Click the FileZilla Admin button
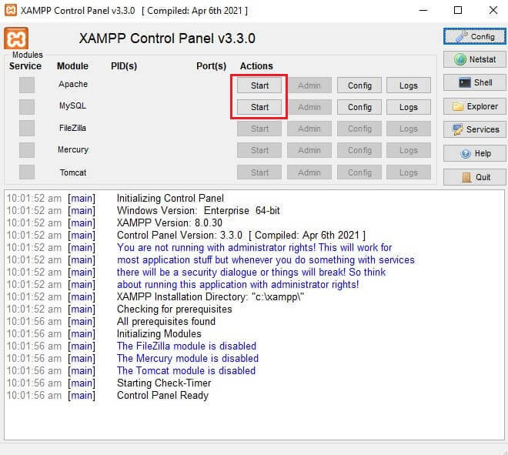 point(309,129)
